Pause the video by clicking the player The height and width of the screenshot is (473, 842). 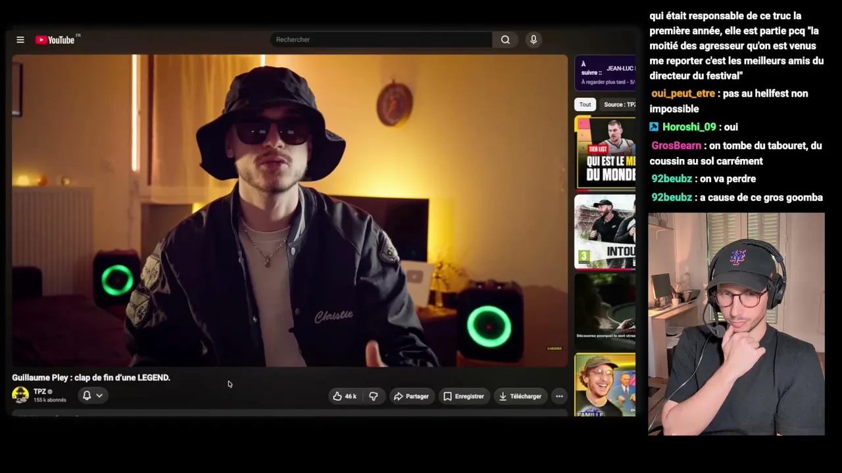(289, 210)
